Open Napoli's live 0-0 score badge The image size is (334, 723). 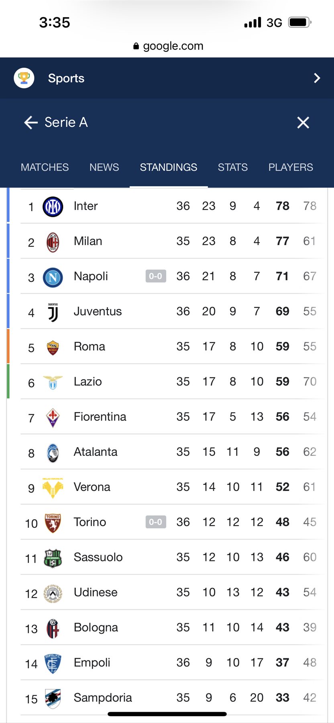click(x=156, y=276)
